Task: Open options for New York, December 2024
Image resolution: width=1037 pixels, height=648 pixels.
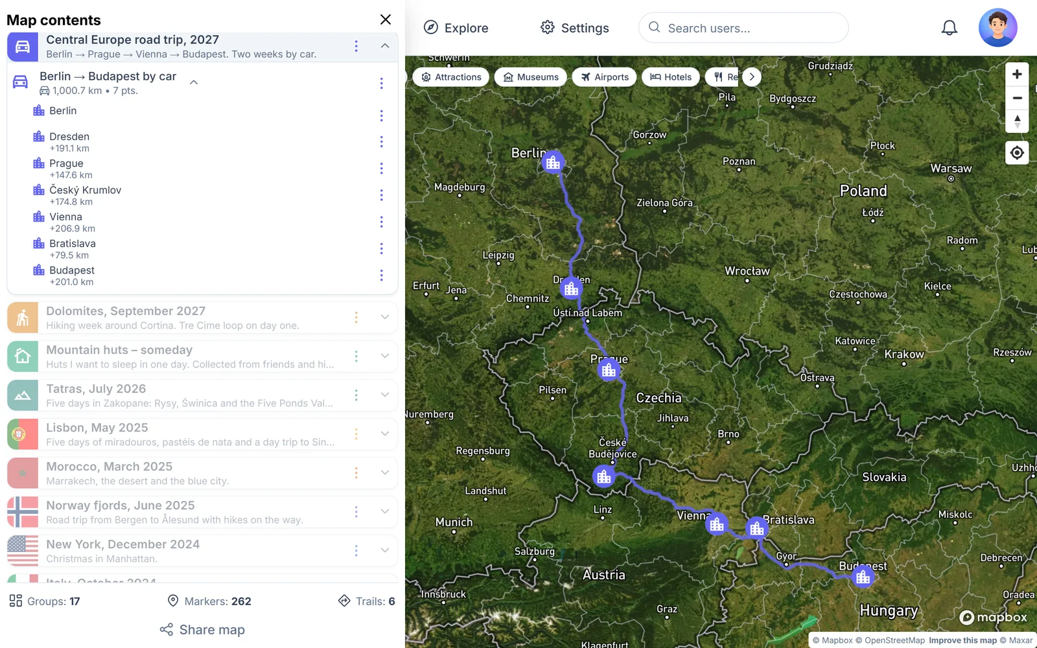Action: click(356, 550)
